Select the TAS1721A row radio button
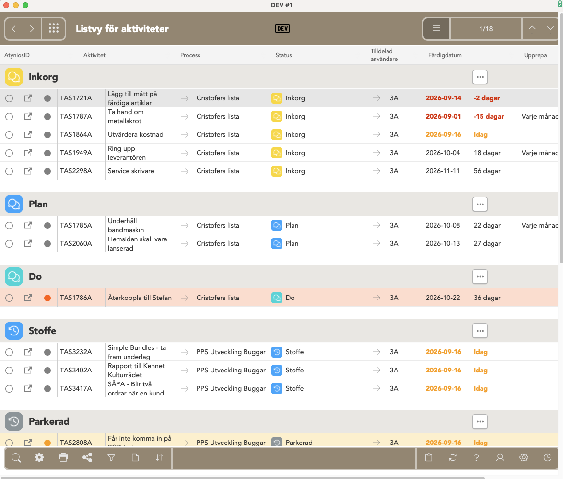 (x=9, y=98)
